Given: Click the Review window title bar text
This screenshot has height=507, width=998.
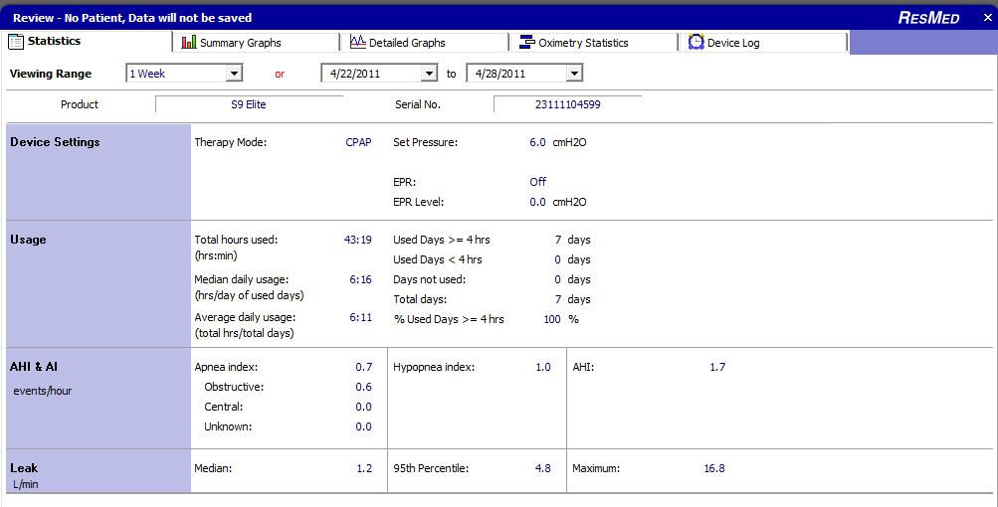Looking at the screenshot, I should pos(132,18).
